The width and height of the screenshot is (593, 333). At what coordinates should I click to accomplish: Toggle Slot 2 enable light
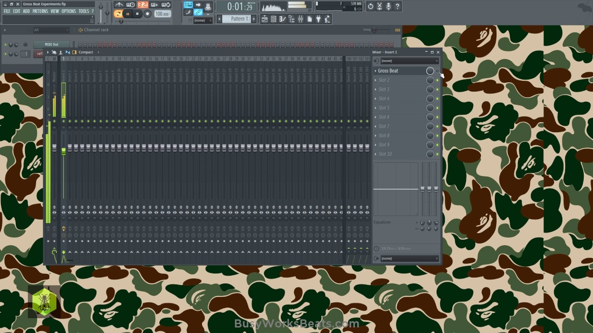coord(437,80)
